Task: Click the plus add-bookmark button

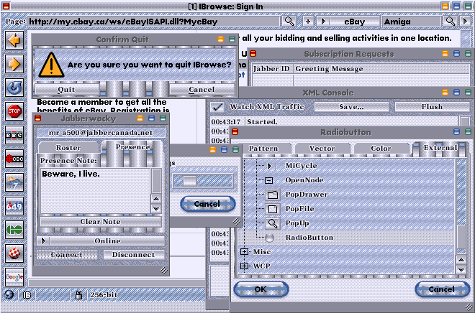Action: 308,22
